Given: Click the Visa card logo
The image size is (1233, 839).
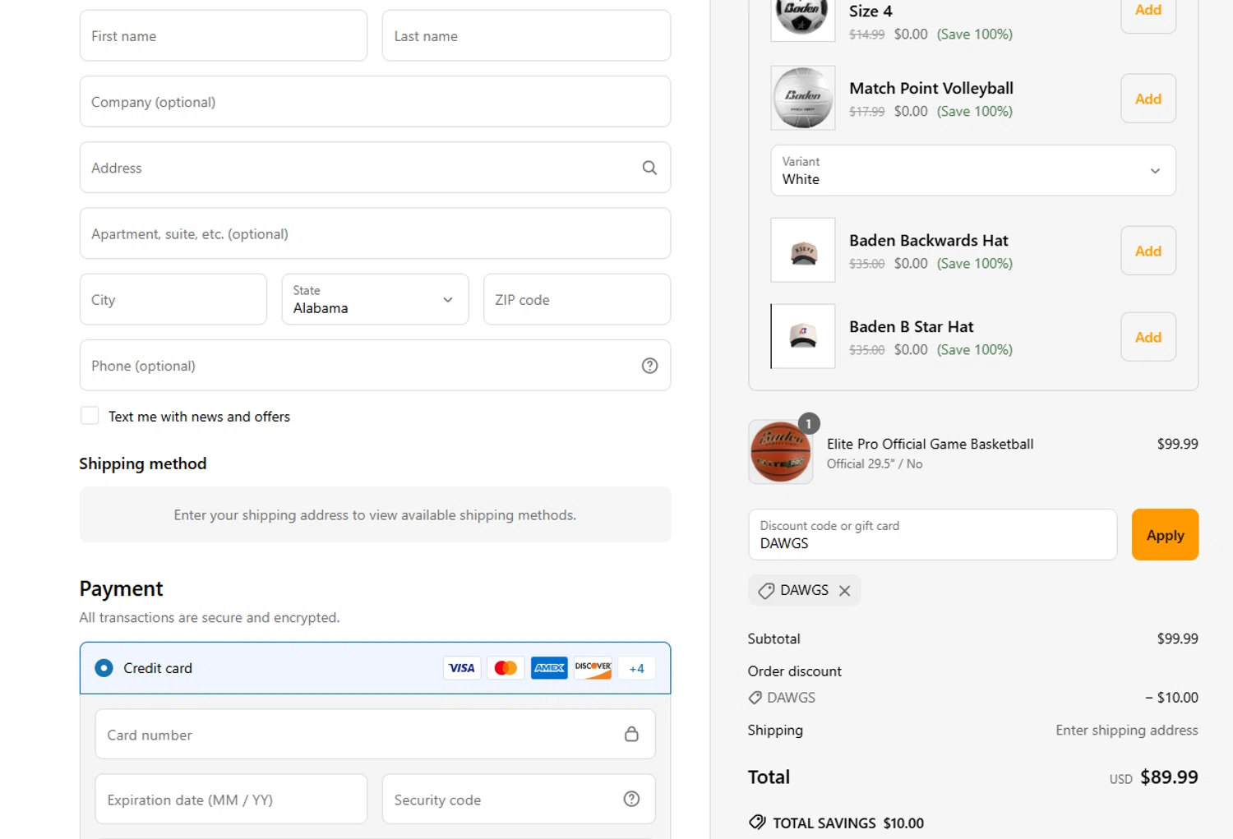Looking at the screenshot, I should [462, 668].
